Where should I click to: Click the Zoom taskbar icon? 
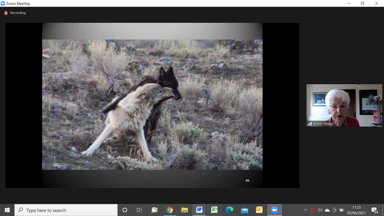[x=275, y=210]
